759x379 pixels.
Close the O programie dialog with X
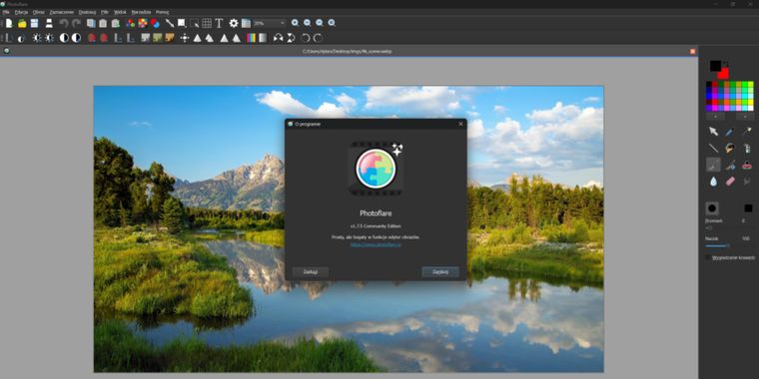point(460,125)
